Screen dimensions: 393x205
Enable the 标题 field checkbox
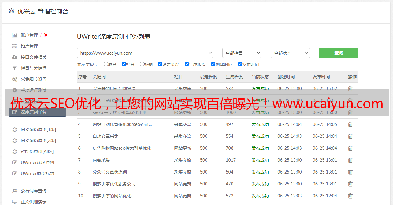[x=142, y=64]
